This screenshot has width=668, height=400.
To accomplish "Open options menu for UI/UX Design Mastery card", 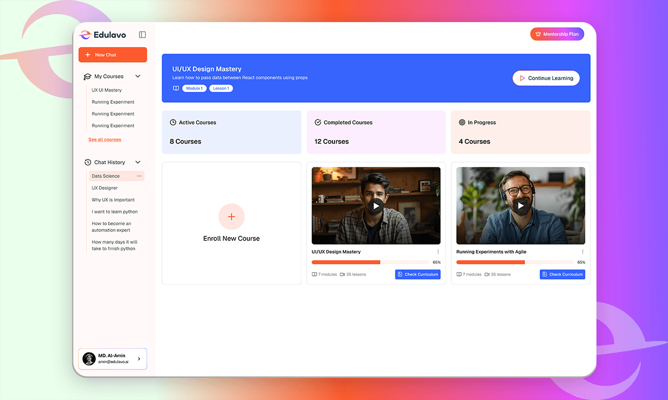I will click(x=438, y=252).
